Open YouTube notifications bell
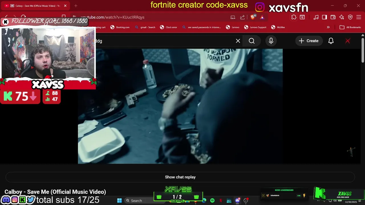 [x=331, y=41]
